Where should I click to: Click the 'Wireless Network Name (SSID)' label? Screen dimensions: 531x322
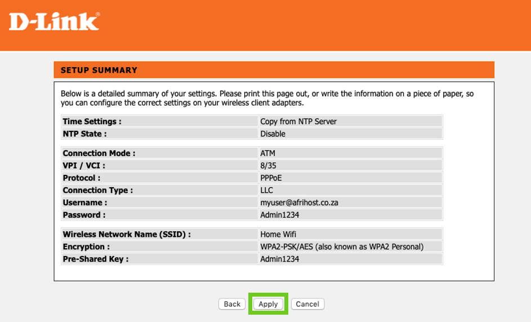click(127, 235)
